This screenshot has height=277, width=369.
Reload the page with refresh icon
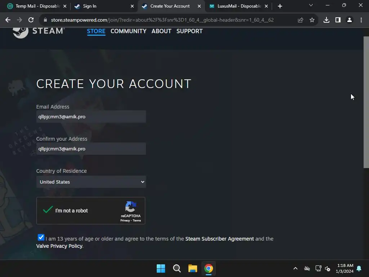click(31, 20)
